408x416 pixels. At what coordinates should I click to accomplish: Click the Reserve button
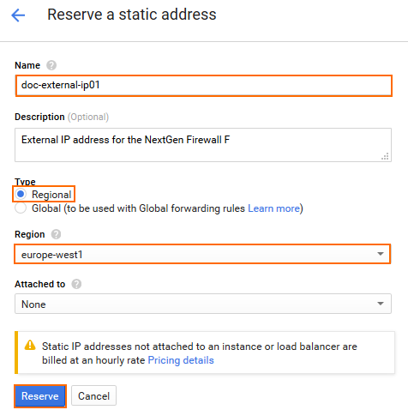[x=40, y=396]
